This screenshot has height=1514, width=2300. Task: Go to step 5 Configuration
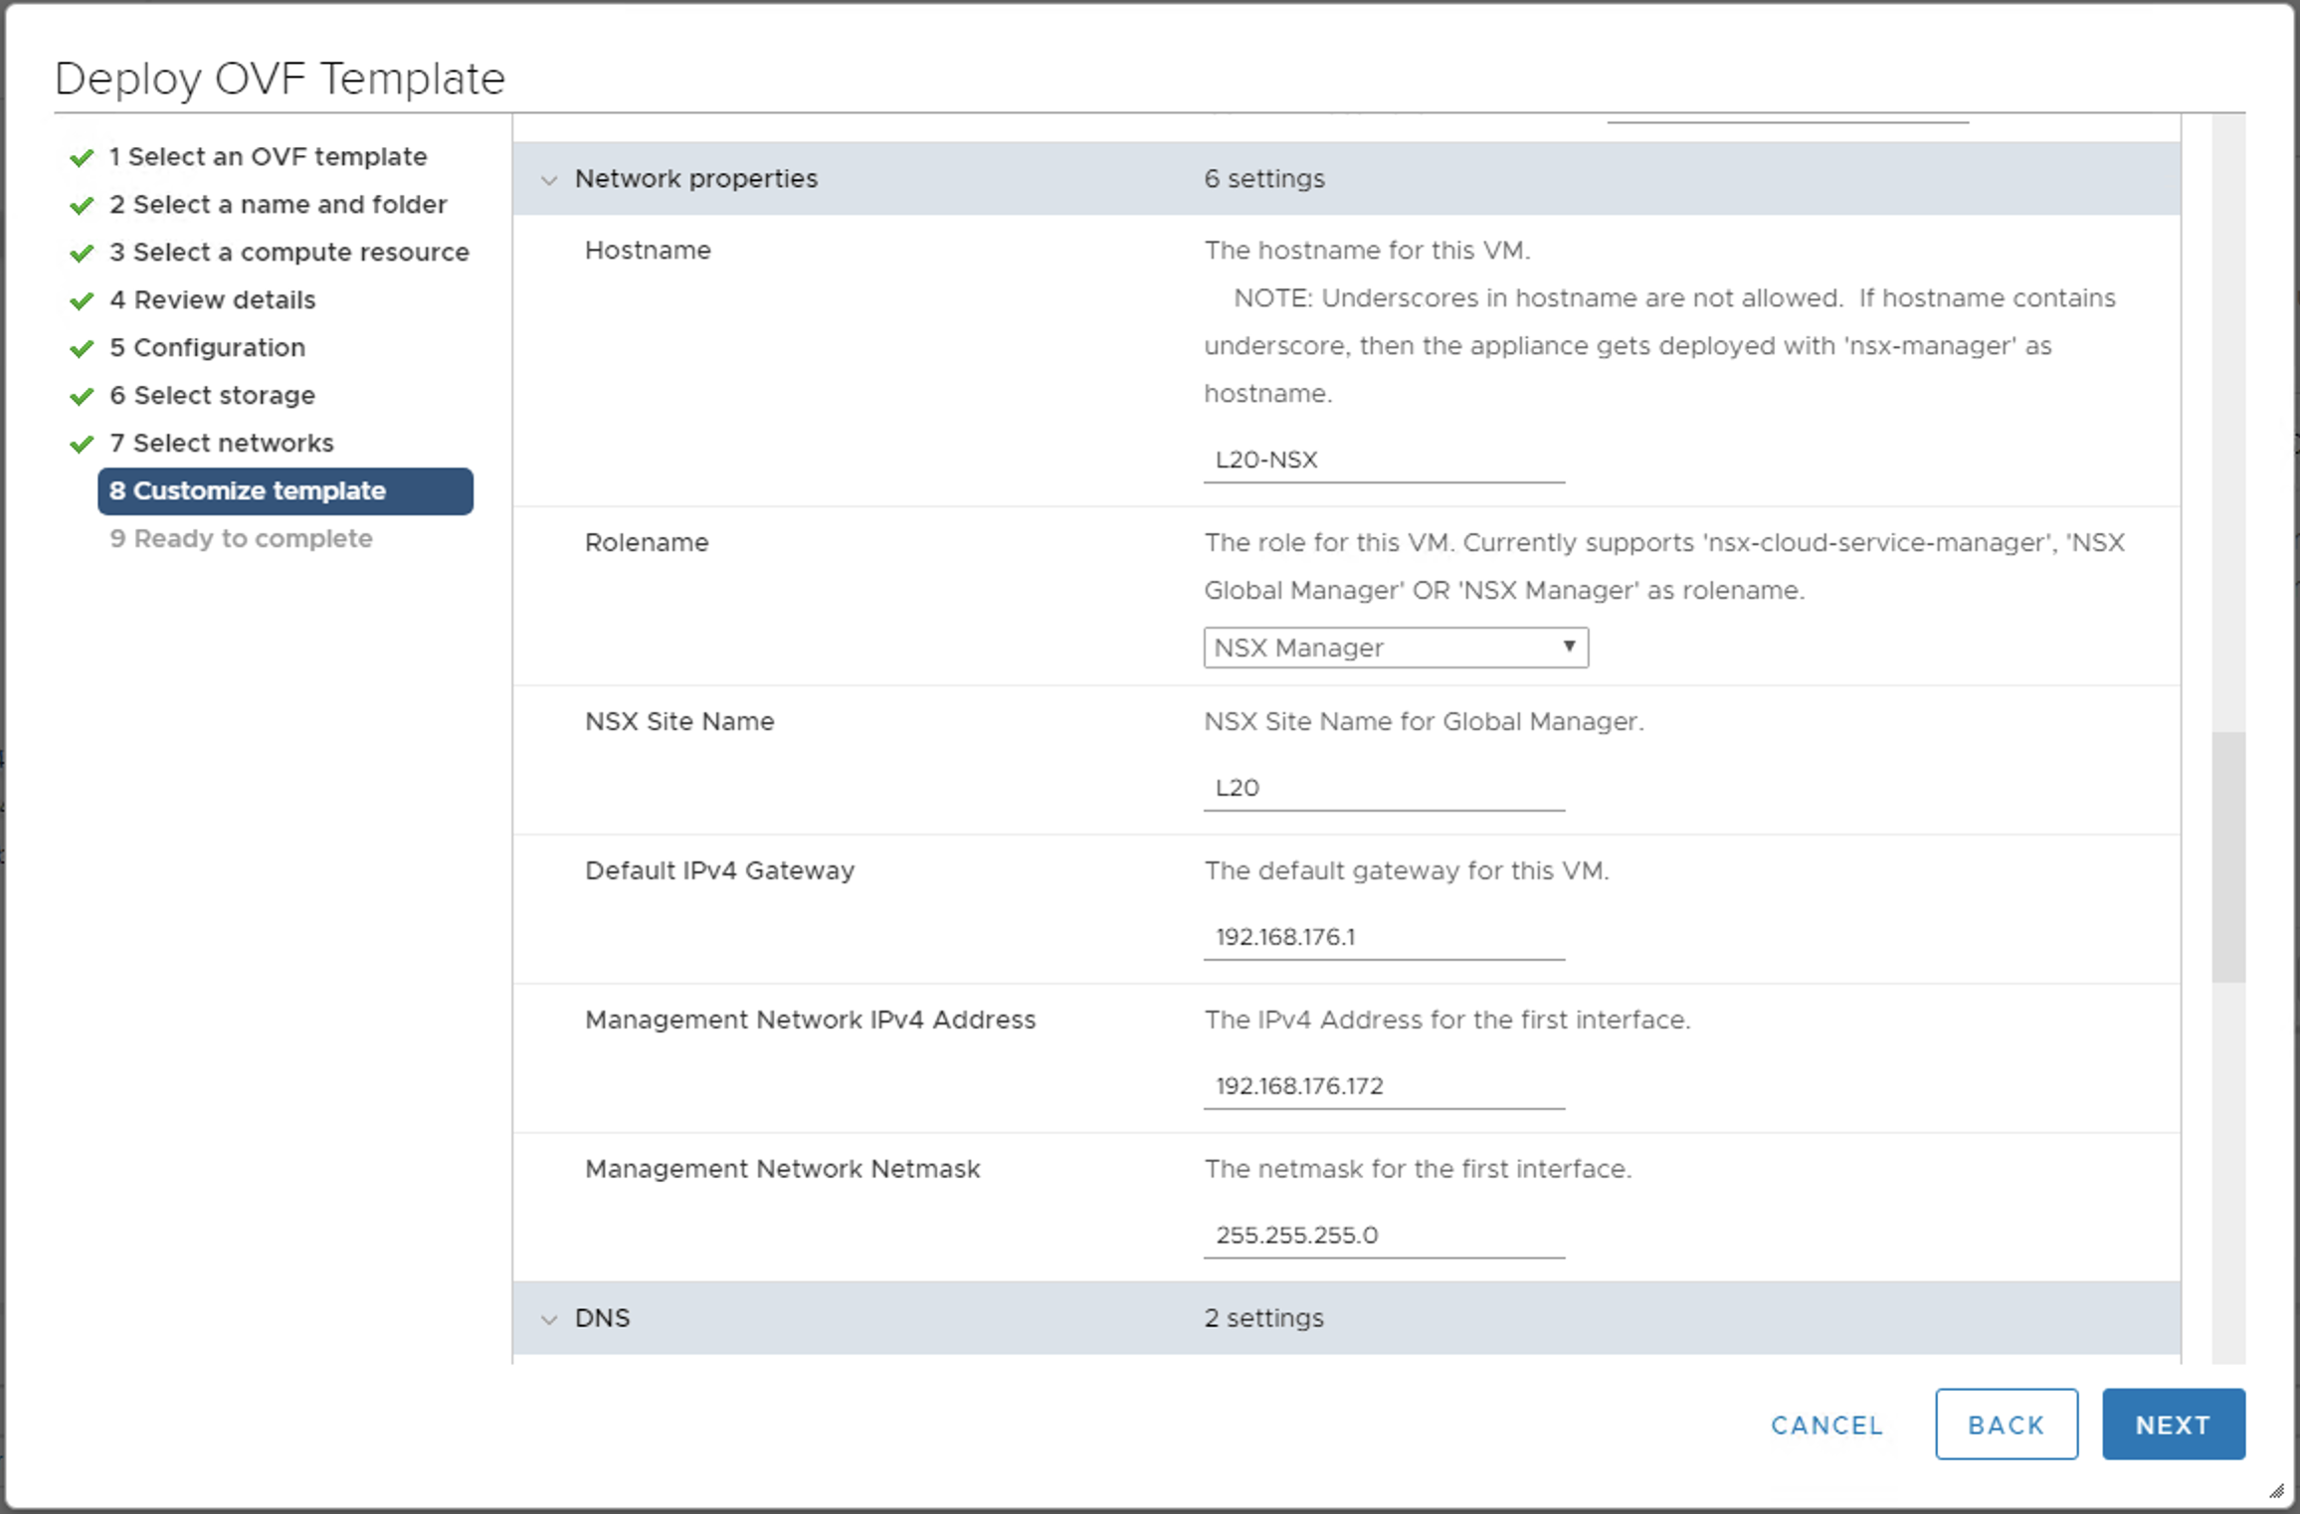(x=219, y=348)
